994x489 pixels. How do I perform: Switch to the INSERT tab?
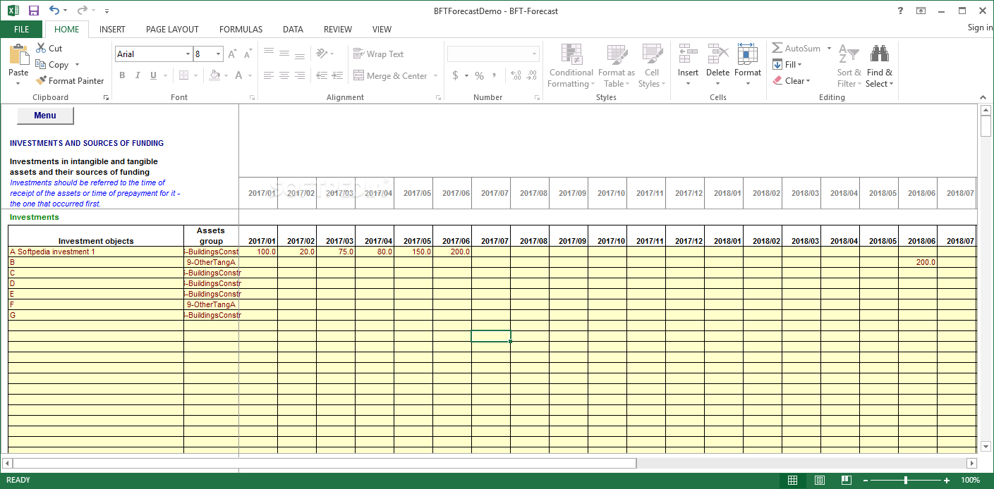112,29
